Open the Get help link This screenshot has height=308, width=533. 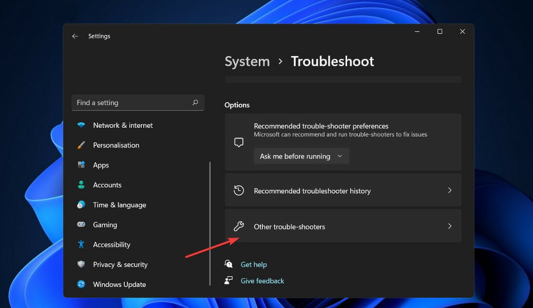(253, 264)
